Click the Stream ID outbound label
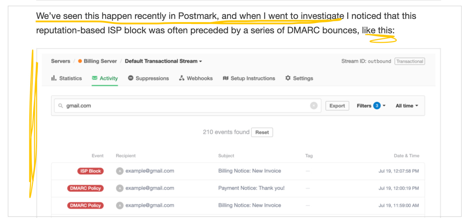Viewport: 466px width, 218px height. (366, 61)
